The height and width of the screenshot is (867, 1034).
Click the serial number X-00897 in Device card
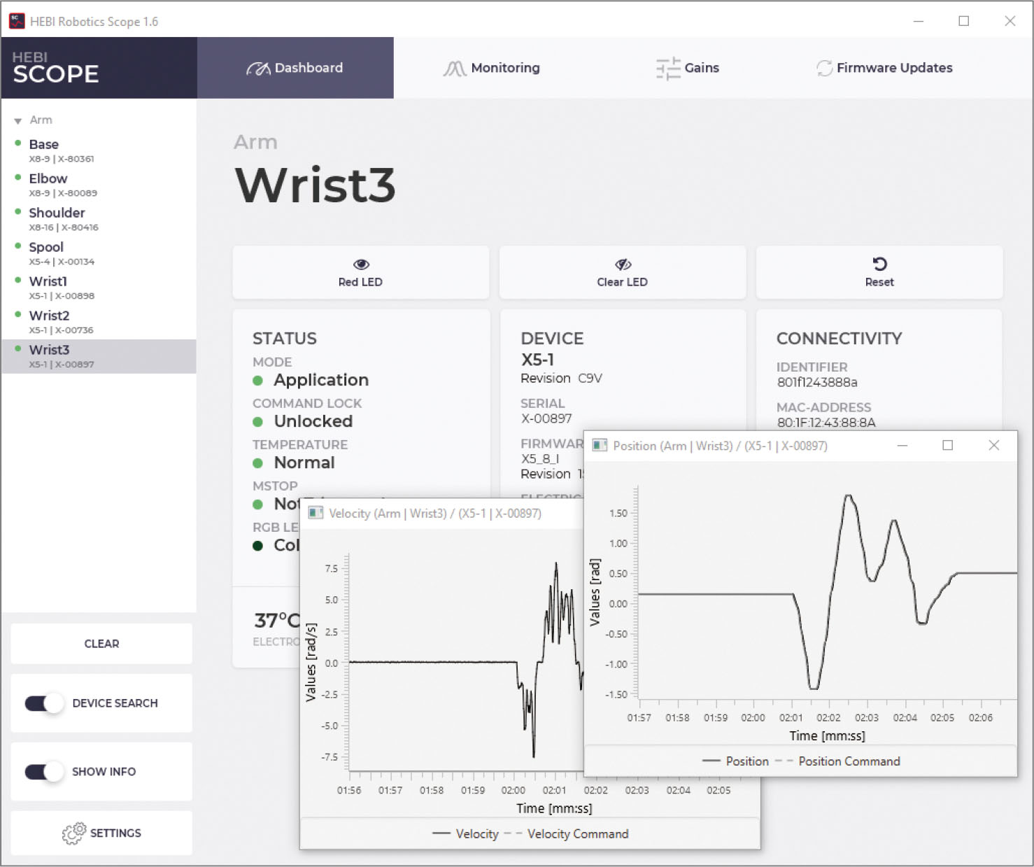[x=546, y=418]
